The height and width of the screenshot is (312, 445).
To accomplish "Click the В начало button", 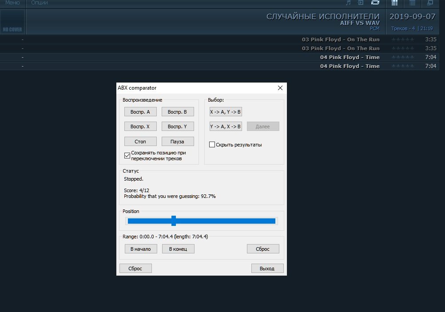I will pos(141,249).
